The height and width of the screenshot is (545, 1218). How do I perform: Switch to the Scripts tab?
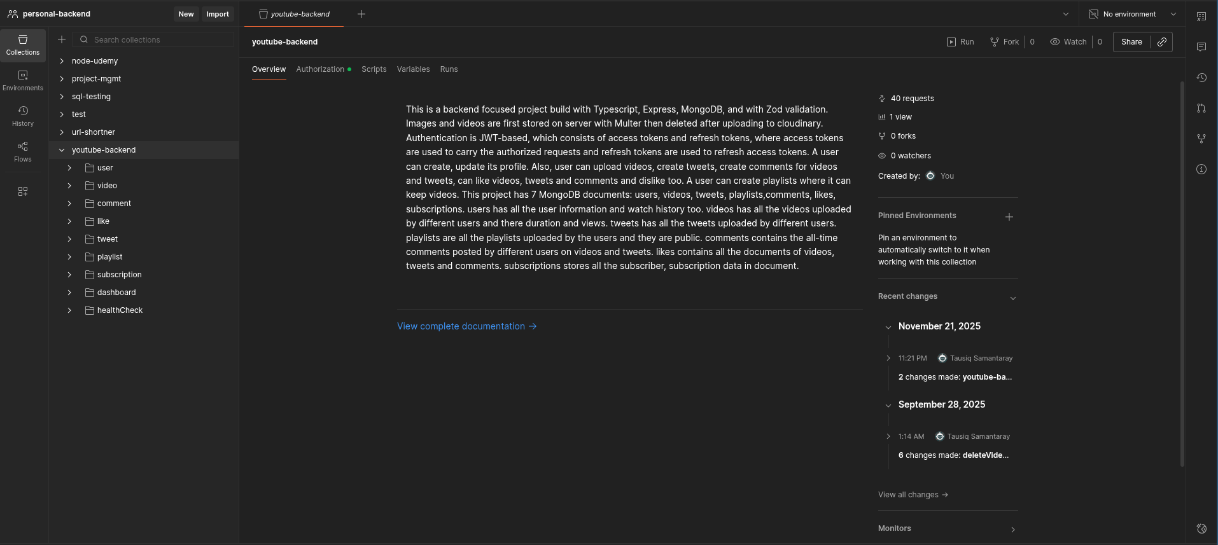[374, 69]
